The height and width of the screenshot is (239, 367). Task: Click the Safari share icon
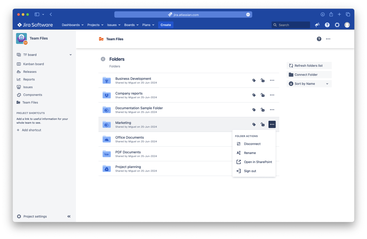coord(331,14)
